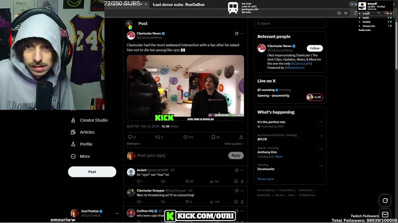Like Clavicular Groyper's reply with 6 likes
Viewport: 398px width, 223px height.
coord(188,202)
